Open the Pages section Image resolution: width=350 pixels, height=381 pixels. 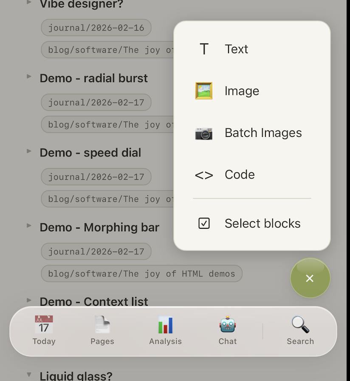pos(102,330)
